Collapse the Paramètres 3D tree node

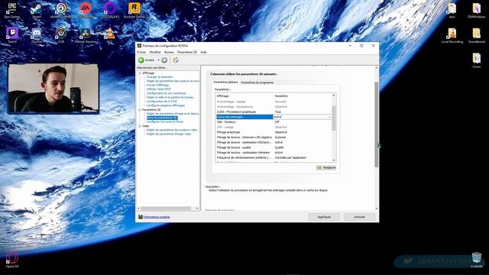pyautogui.click(x=140, y=110)
